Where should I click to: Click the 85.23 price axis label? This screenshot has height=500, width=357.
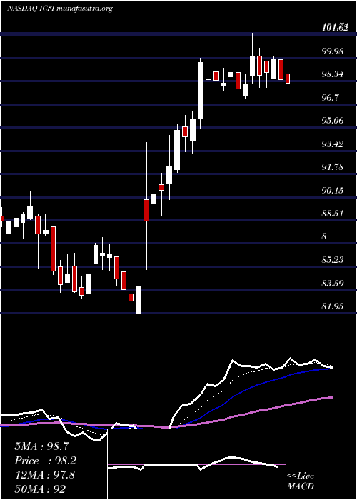pyautogui.click(x=333, y=260)
